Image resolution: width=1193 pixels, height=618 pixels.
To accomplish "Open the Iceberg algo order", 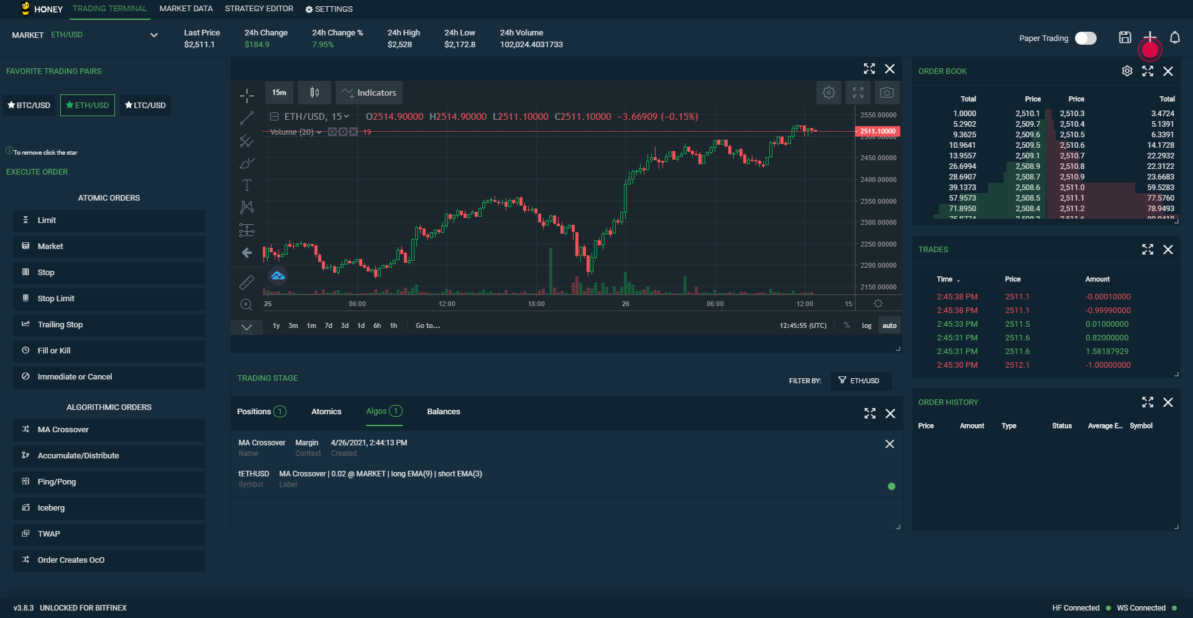I will point(109,508).
